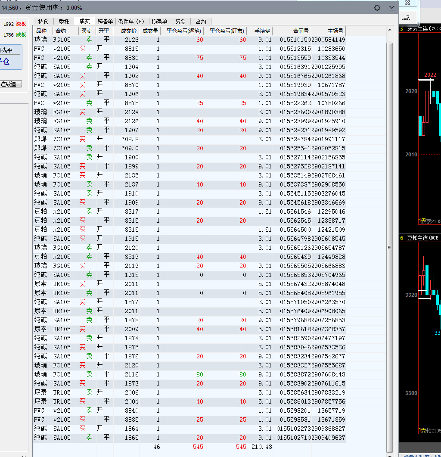The width and height of the screenshot is (441, 457).
Task: Click the 连续追 button
Action: [10, 84]
